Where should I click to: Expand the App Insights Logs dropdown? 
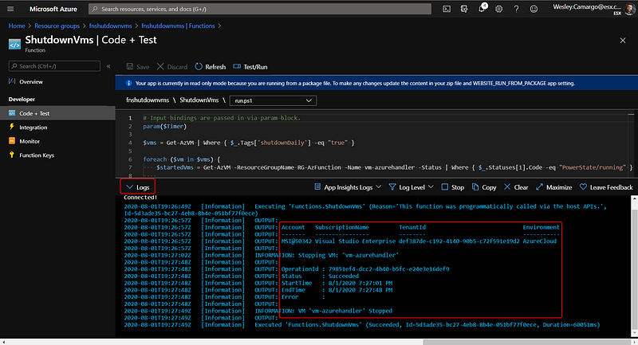pyautogui.click(x=348, y=187)
